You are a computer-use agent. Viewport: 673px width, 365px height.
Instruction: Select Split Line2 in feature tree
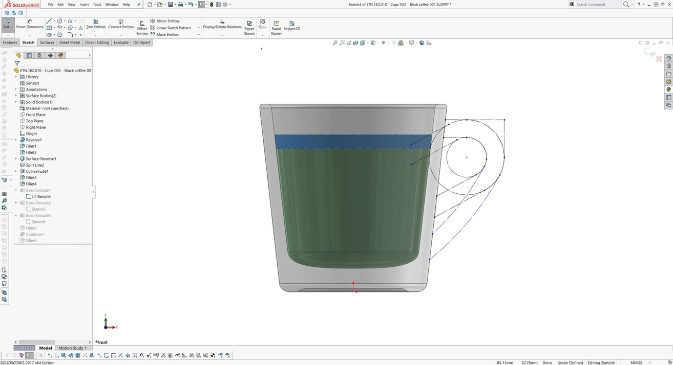pos(32,165)
